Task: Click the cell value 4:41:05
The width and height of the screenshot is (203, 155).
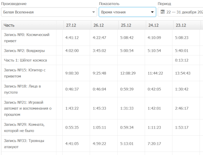Action: 72,144
